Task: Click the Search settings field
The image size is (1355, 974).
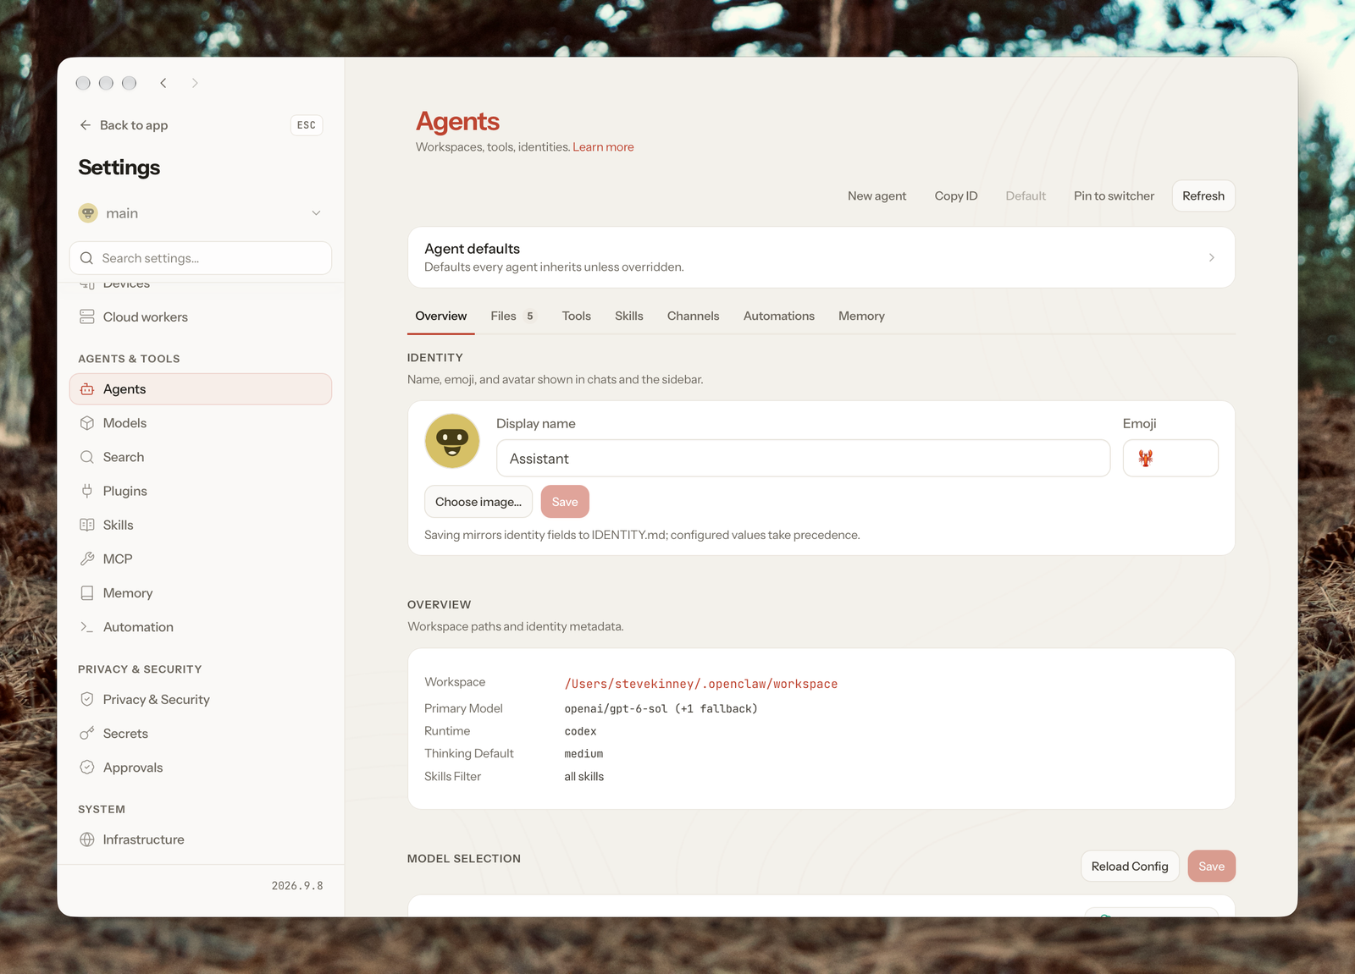Action: tap(201, 258)
